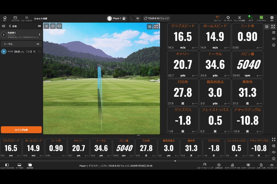Toggle sound speaker icon beside data tiles
The image size is (277, 184).
coord(273,39)
